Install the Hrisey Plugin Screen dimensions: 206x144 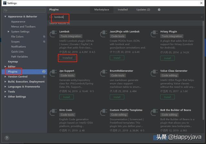pos(167,58)
